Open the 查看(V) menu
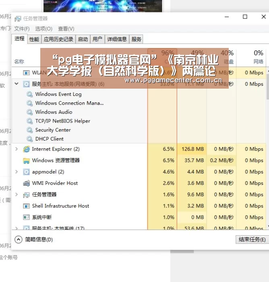Screen dimensions: 269x282 66,29
